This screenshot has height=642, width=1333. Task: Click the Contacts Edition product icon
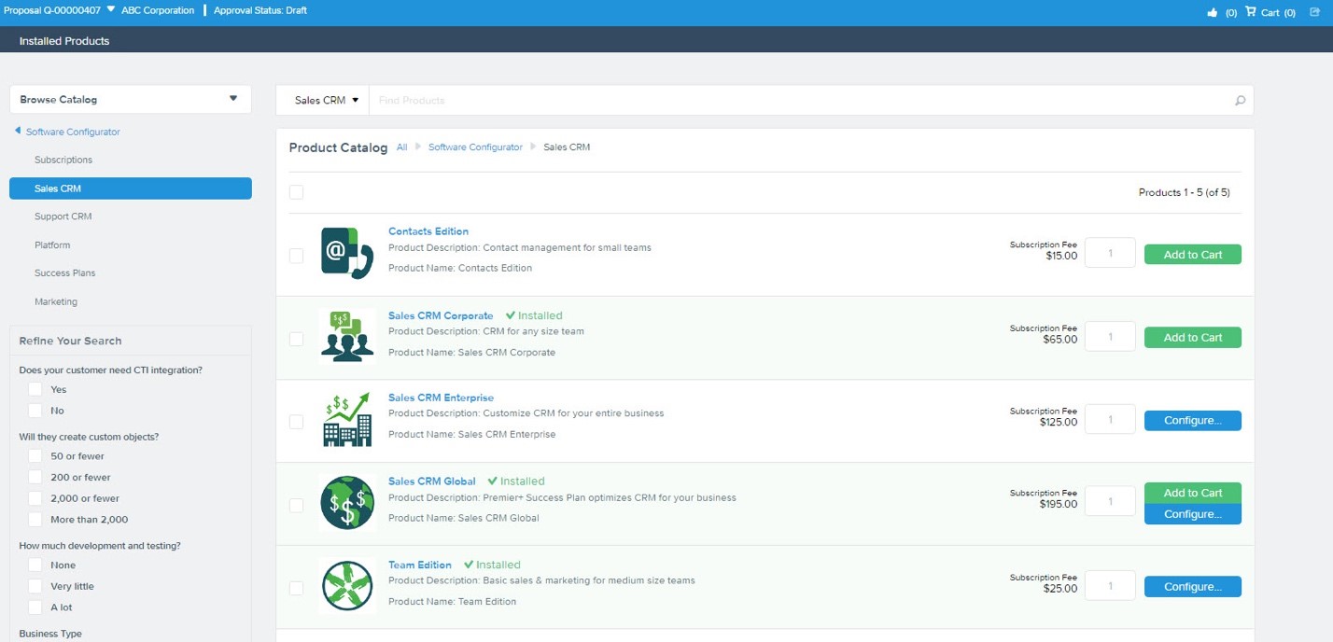pos(347,254)
